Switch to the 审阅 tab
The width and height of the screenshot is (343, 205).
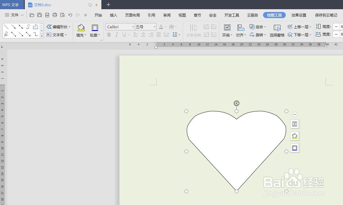pos(167,15)
